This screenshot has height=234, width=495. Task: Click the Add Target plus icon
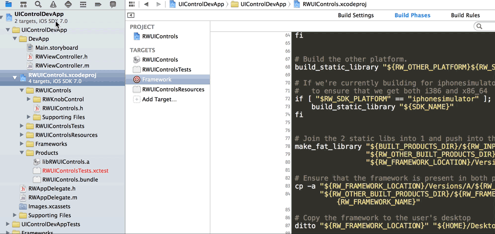(137, 99)
